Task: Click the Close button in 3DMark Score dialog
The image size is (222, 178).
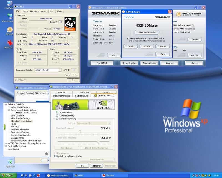Action: point(163,54)
